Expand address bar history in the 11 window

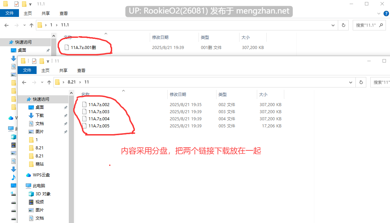[x=351, y=82]
